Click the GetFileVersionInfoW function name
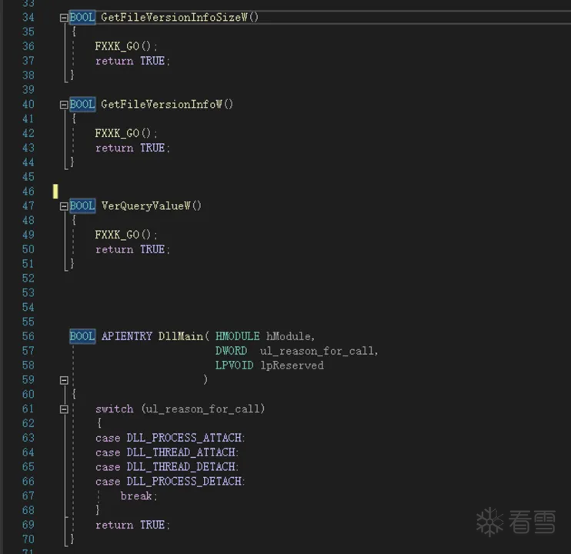Viewport: 571px width, 554px height. pyautogui.click(x=162, y=105)
